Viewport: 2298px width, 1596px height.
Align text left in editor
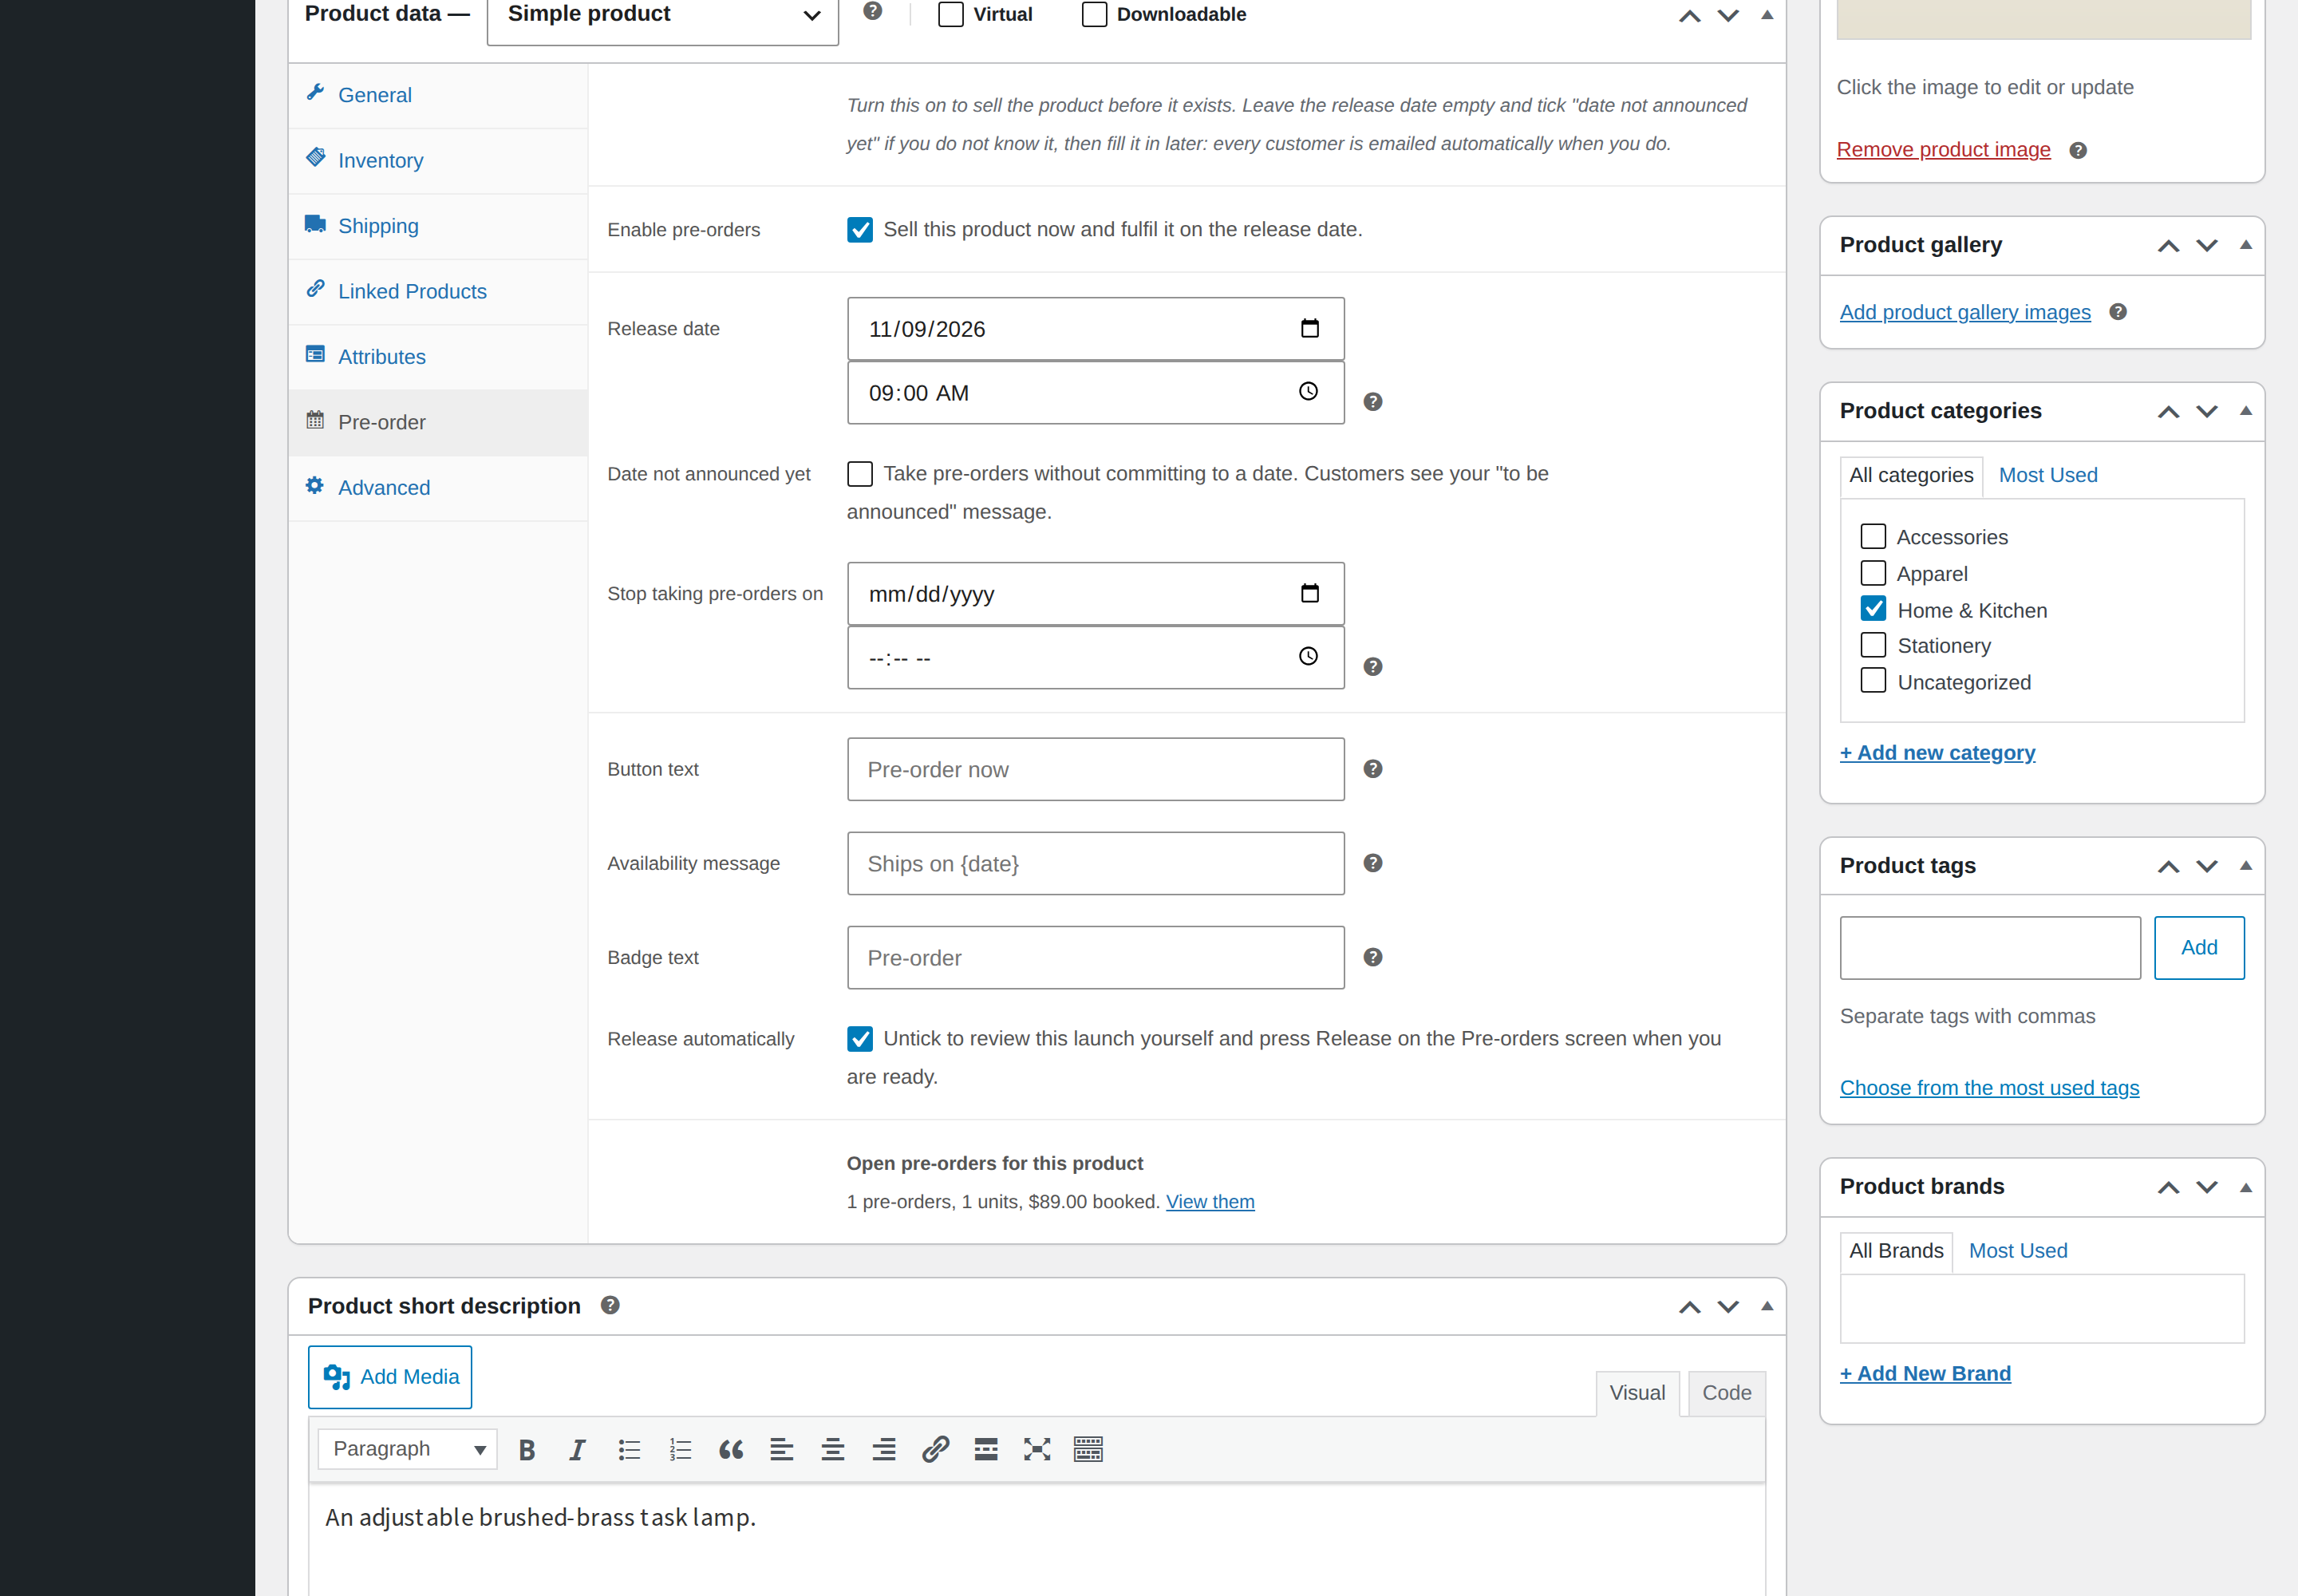click(x=782, y=1449)
